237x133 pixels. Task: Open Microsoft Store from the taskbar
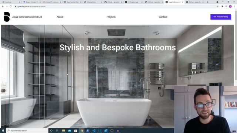[x=76, y=130]
